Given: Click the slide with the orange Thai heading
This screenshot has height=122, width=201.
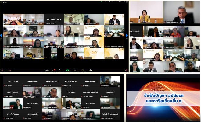Looking at the screenshot, I should (163, 98).
